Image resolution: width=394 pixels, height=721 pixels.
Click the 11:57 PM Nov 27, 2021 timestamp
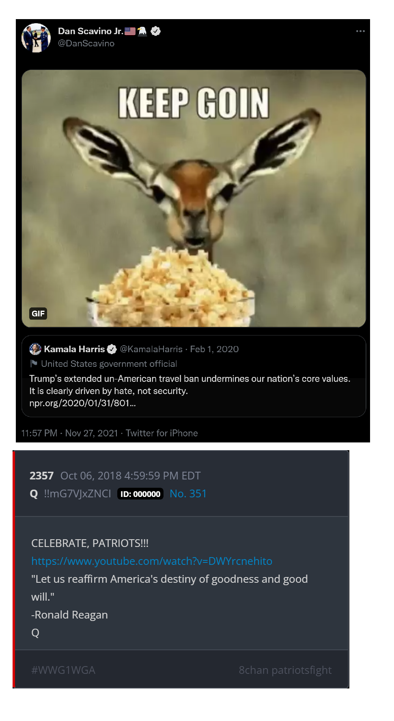coord(69,433)
